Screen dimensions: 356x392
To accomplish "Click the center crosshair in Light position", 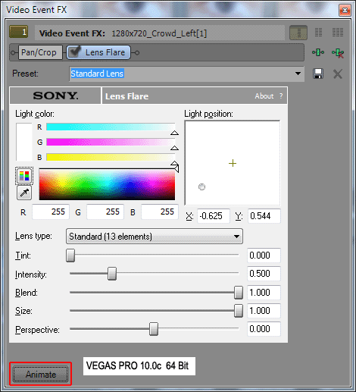I will pyautogui.click(x=233, y=163).
